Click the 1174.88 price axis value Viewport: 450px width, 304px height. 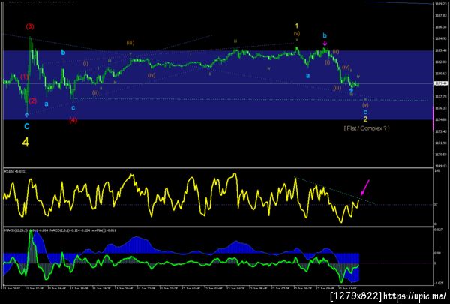(x=440, y=119)
